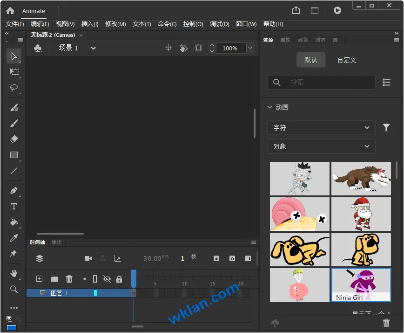The width and height of the screenshot is (404, 333).
Task: Select the Paint Bucket tool
Action: click(x=14, y=222)
